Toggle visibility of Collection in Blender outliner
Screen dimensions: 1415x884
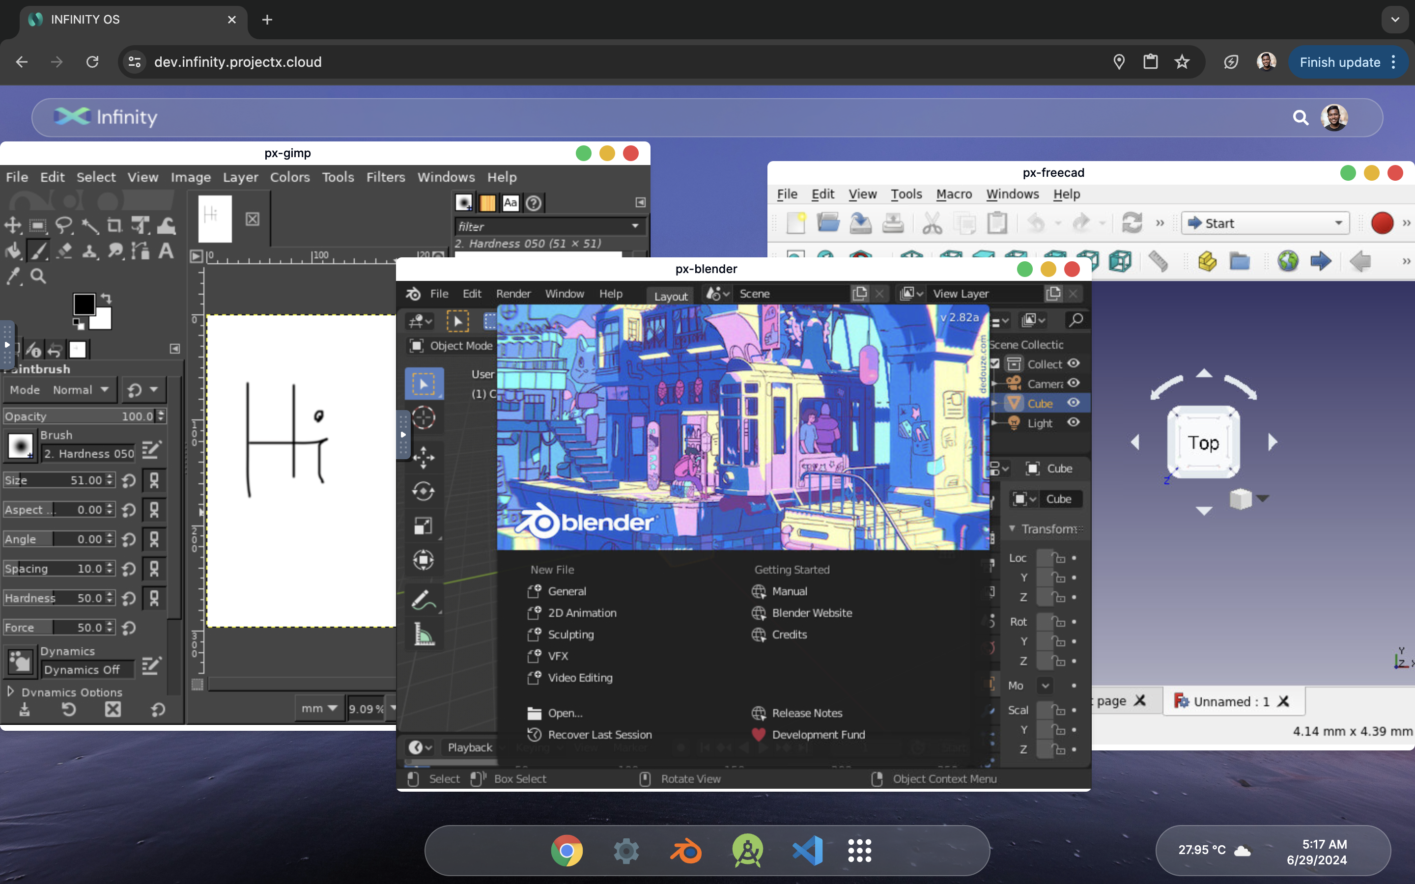coord(1073,363)
